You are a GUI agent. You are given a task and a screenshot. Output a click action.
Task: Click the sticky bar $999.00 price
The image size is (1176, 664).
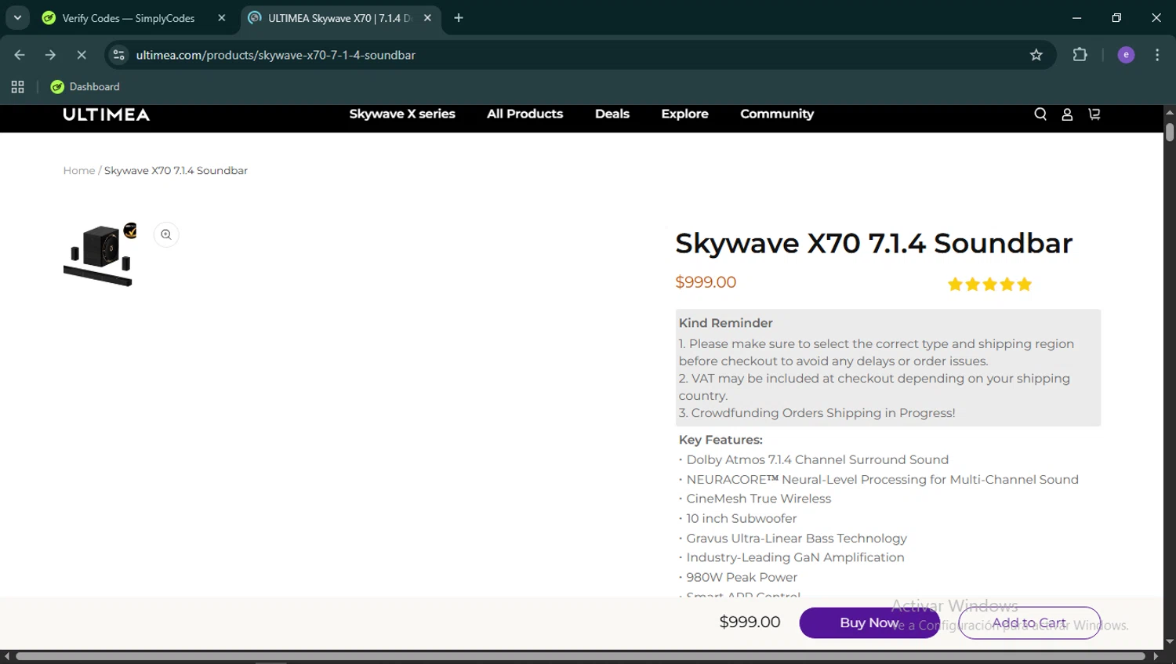[x=750, y=622]
